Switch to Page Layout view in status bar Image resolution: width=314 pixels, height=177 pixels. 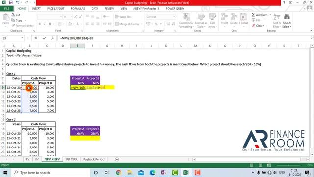pyautogui.click(x=260, y=165)
